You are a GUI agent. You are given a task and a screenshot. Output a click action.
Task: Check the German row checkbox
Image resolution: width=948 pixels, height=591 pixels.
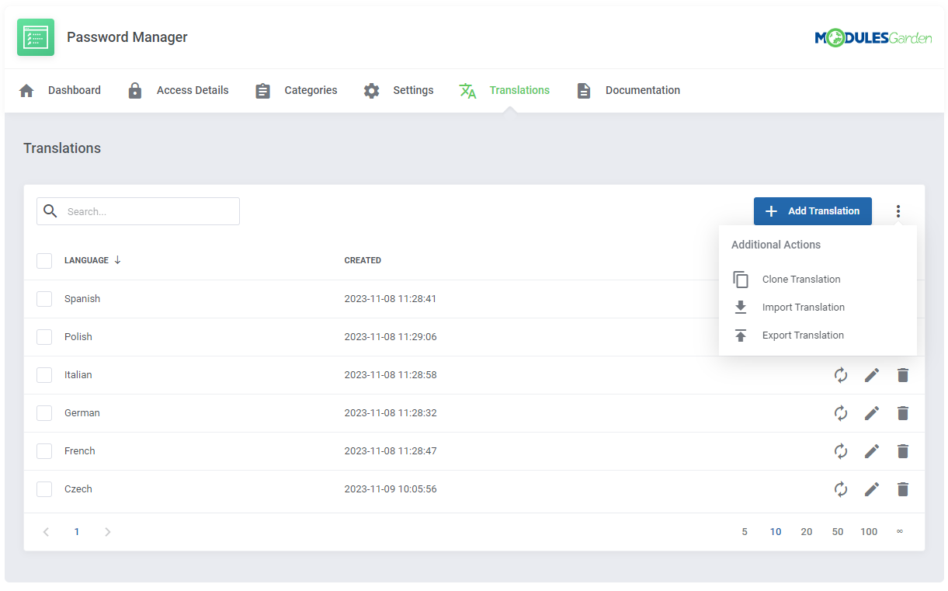click(x=44, y=413)
